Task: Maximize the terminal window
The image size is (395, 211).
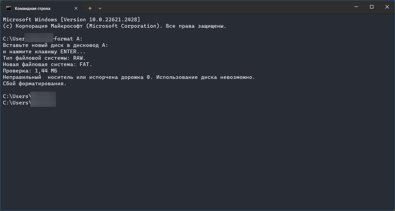Action: pos(372,7)
